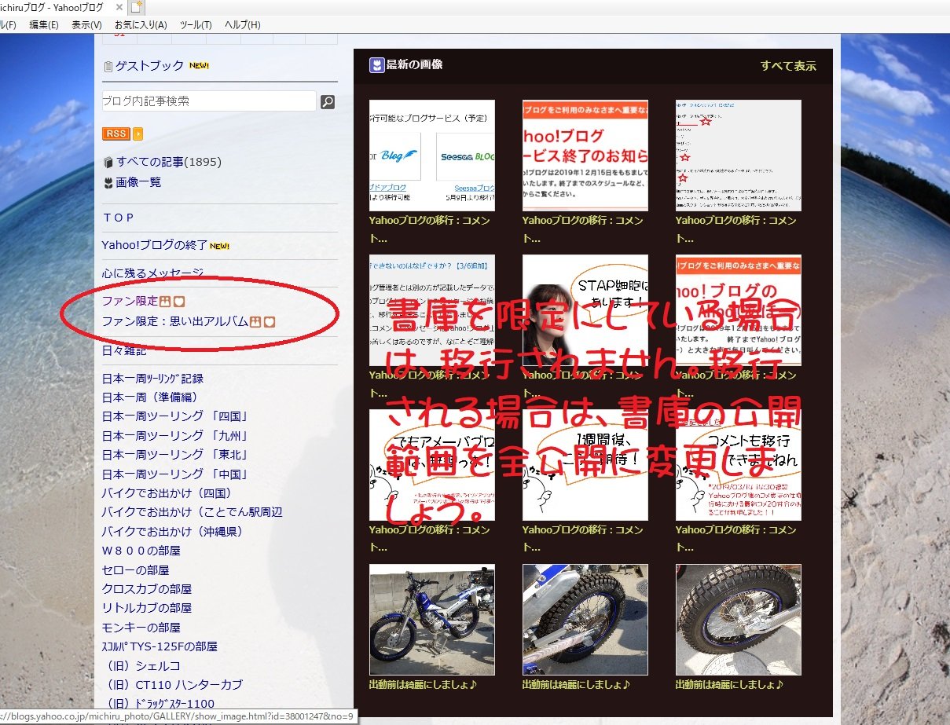Open 日本一周ツーリング「東北」 link

point(175,455)
